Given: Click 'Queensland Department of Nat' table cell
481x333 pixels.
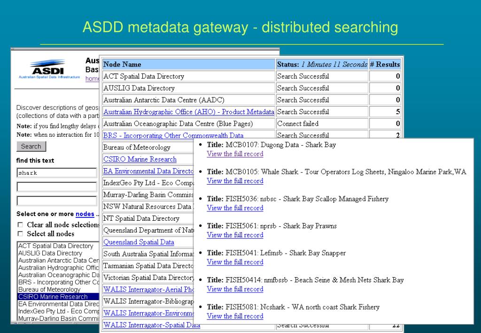Looking at the screenshot, I should click(x=148, y=230).
